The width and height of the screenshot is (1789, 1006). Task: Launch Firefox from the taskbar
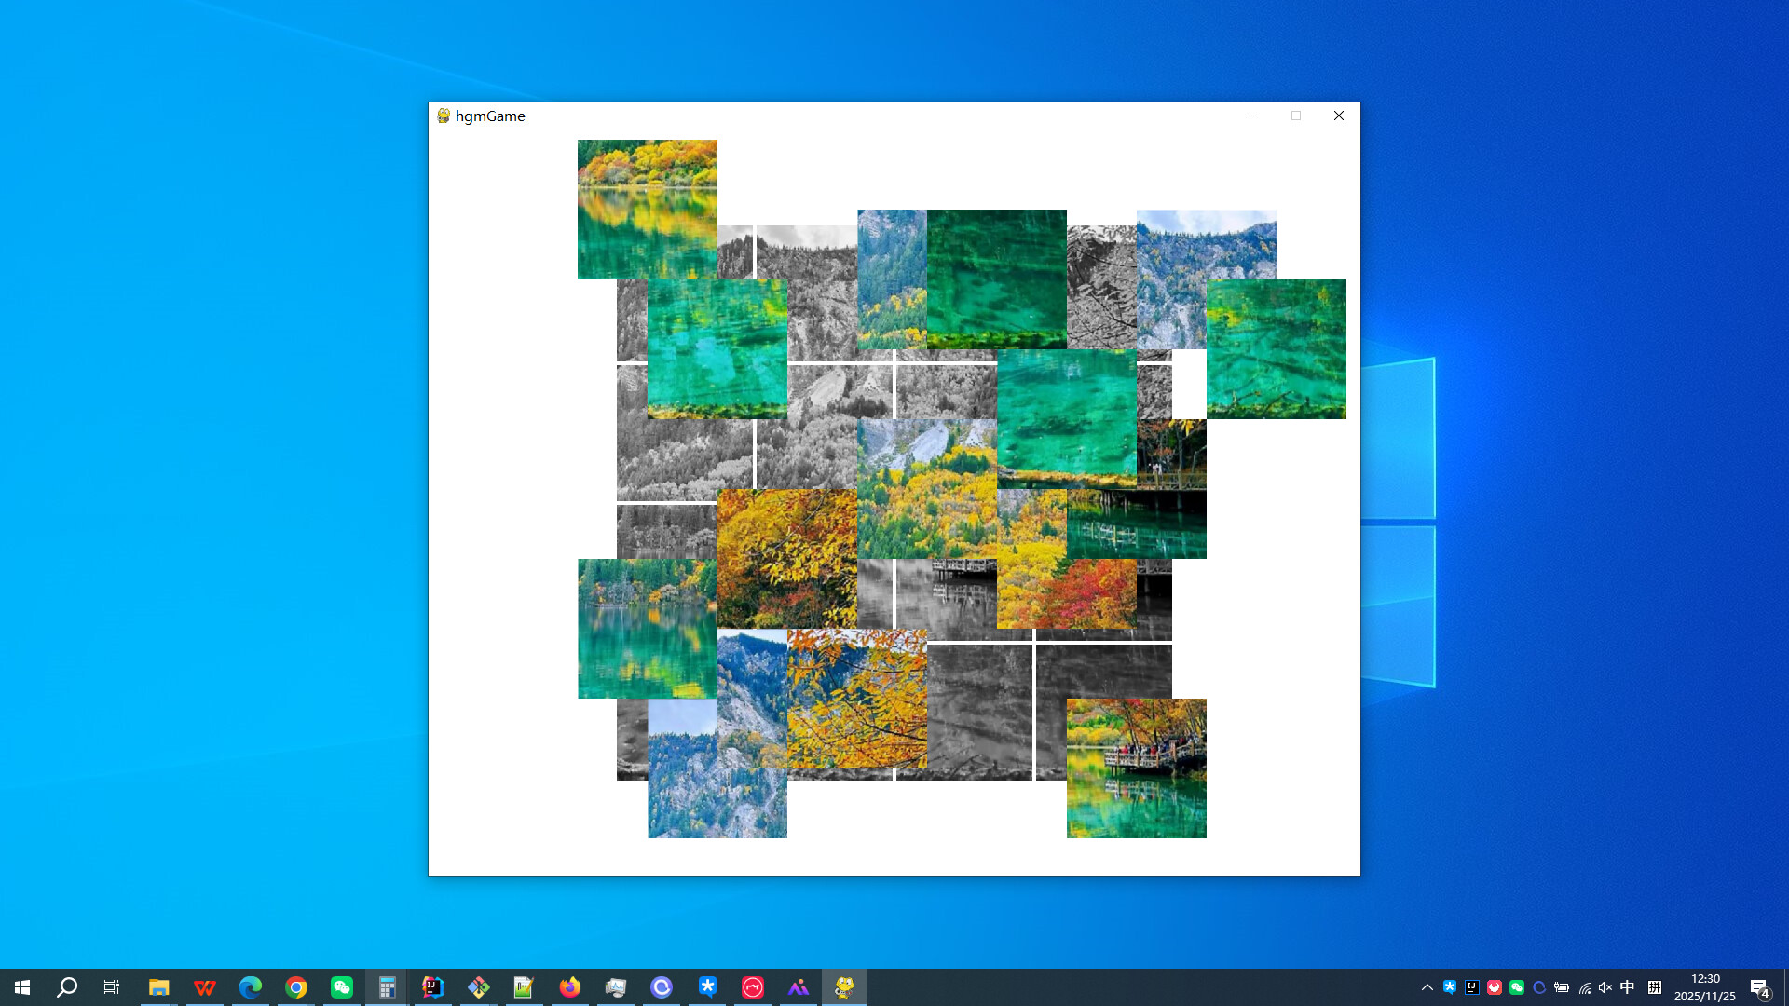pyautogui.click(x=569, y=986)
